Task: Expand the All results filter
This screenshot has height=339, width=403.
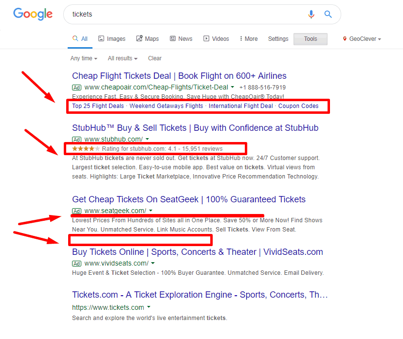Action: pyautogui.click(x=123, y=58)
